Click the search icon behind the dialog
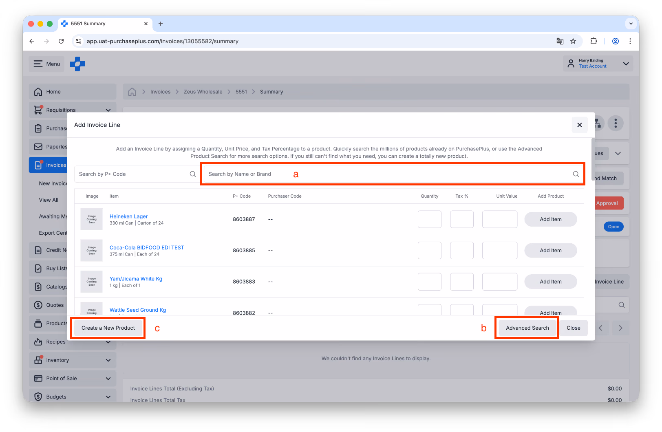The width and height of the screenshot is (662, 432). tap(622, 305)
